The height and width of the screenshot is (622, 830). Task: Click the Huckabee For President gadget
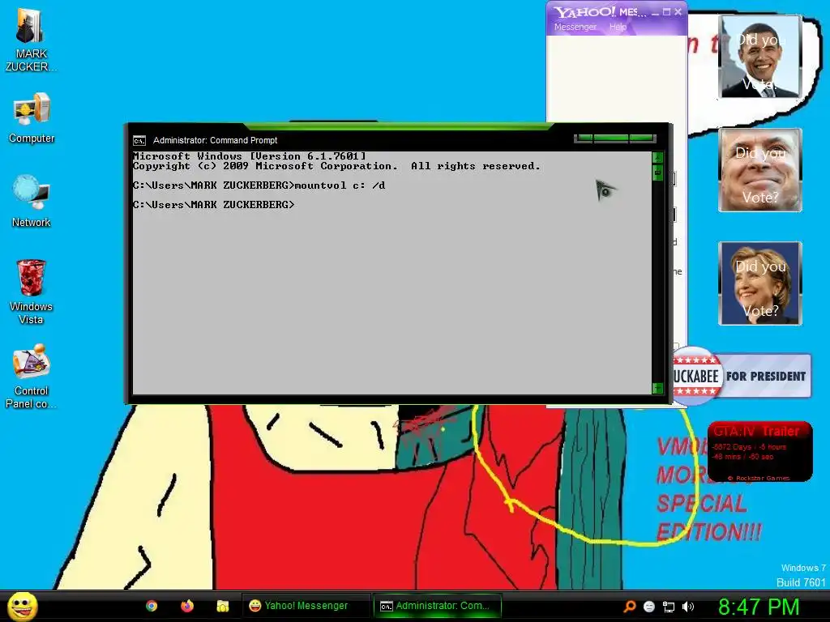(742, 376)
